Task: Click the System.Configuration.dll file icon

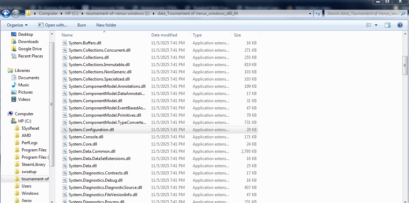Action: point(65,130)
